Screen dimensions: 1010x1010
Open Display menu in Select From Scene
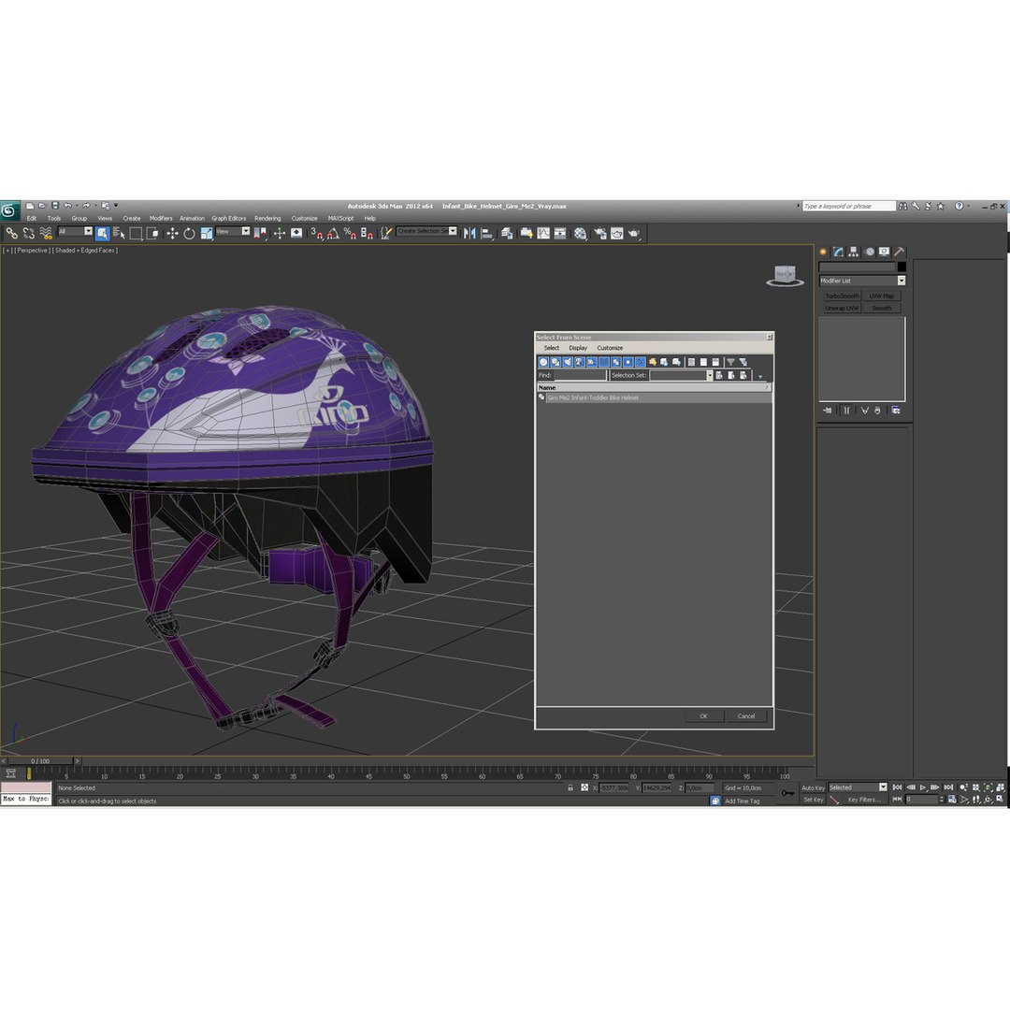click(x=578, y=348)
